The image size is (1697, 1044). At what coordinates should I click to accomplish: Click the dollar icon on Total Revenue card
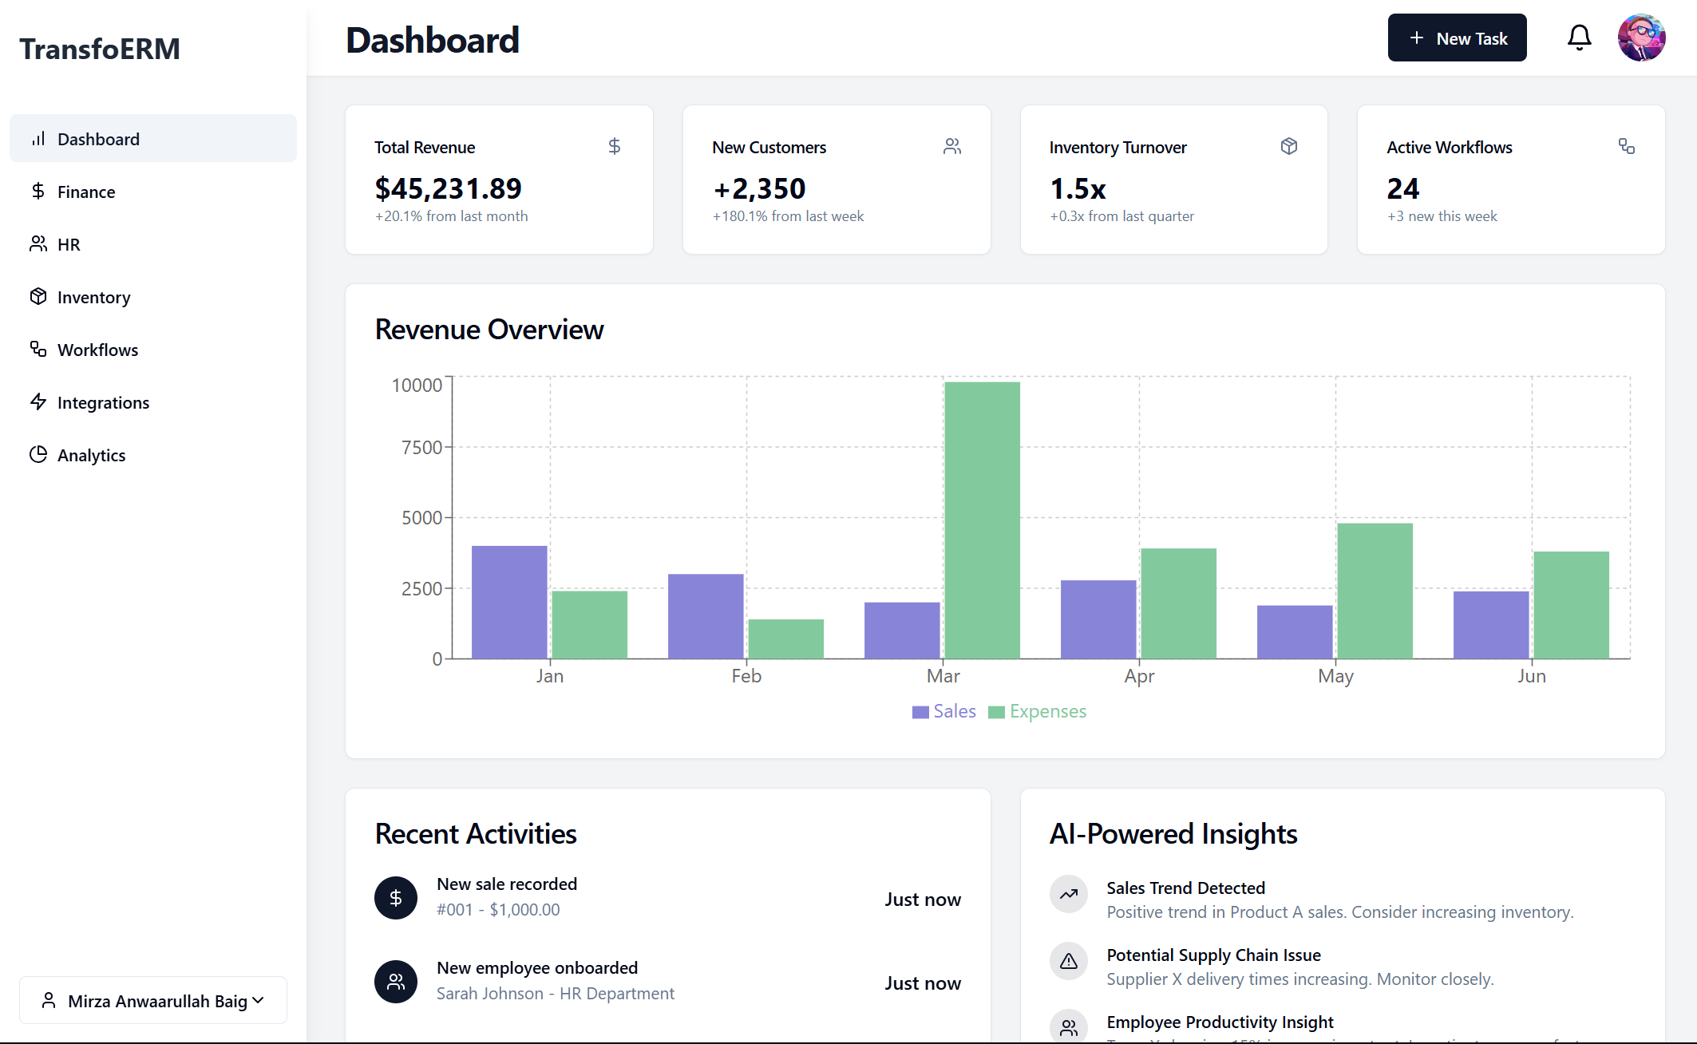(x=614, y=146)
